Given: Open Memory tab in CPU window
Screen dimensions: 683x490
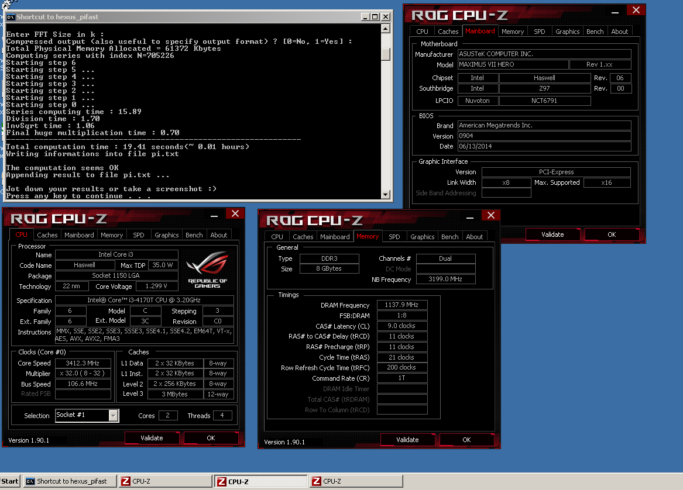Looking at the screenshot, I should (112, 235).
